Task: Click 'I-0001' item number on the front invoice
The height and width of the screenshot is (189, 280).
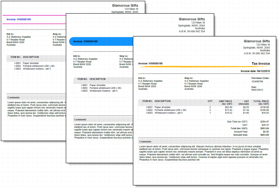Action: point(149,107)
